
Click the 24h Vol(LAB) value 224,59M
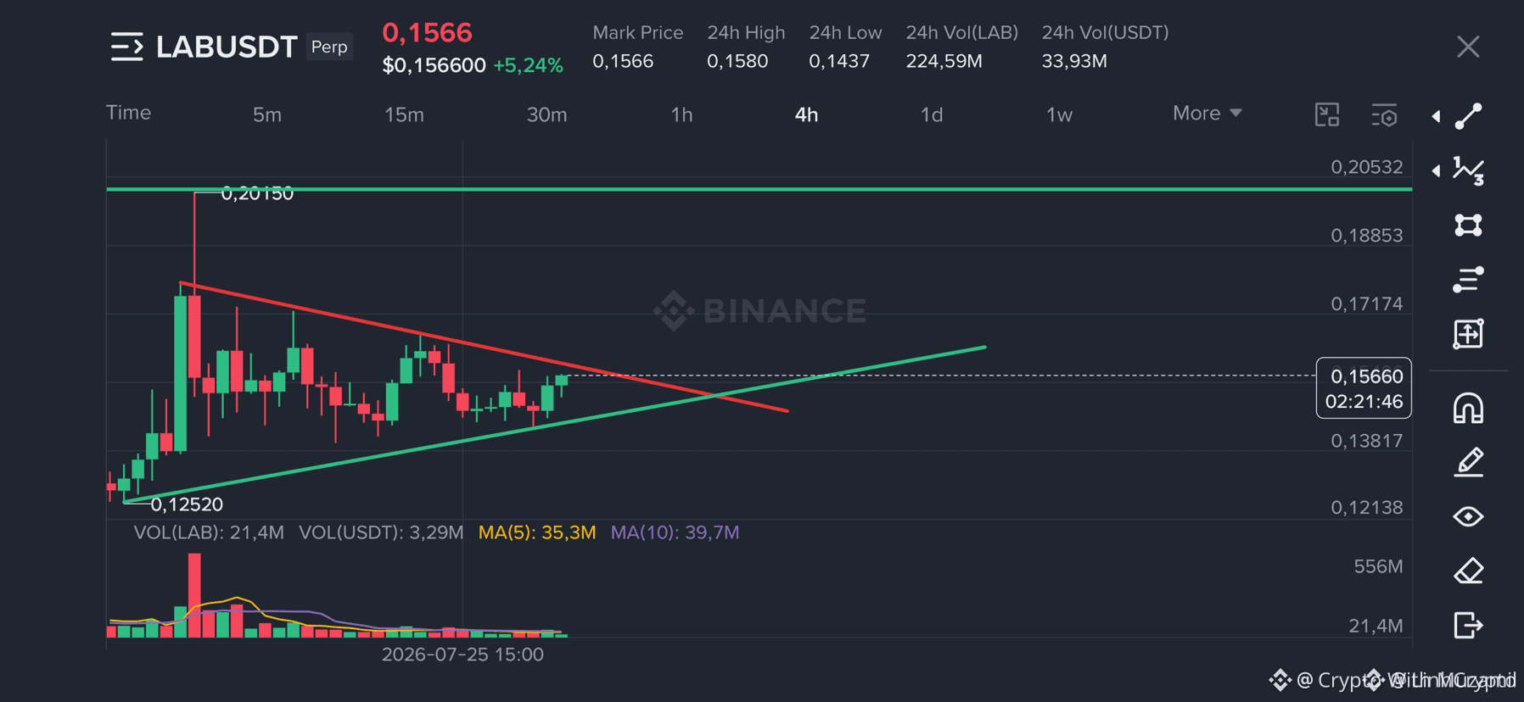[944, 61]
